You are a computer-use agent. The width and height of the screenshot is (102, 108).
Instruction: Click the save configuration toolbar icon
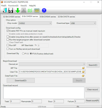(x=11, y=10)
